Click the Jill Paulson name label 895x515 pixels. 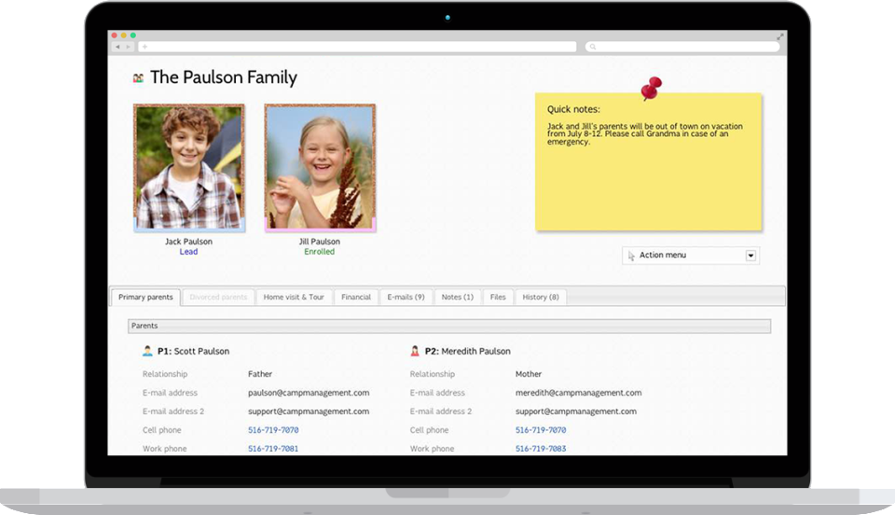[x=319, y=242]
